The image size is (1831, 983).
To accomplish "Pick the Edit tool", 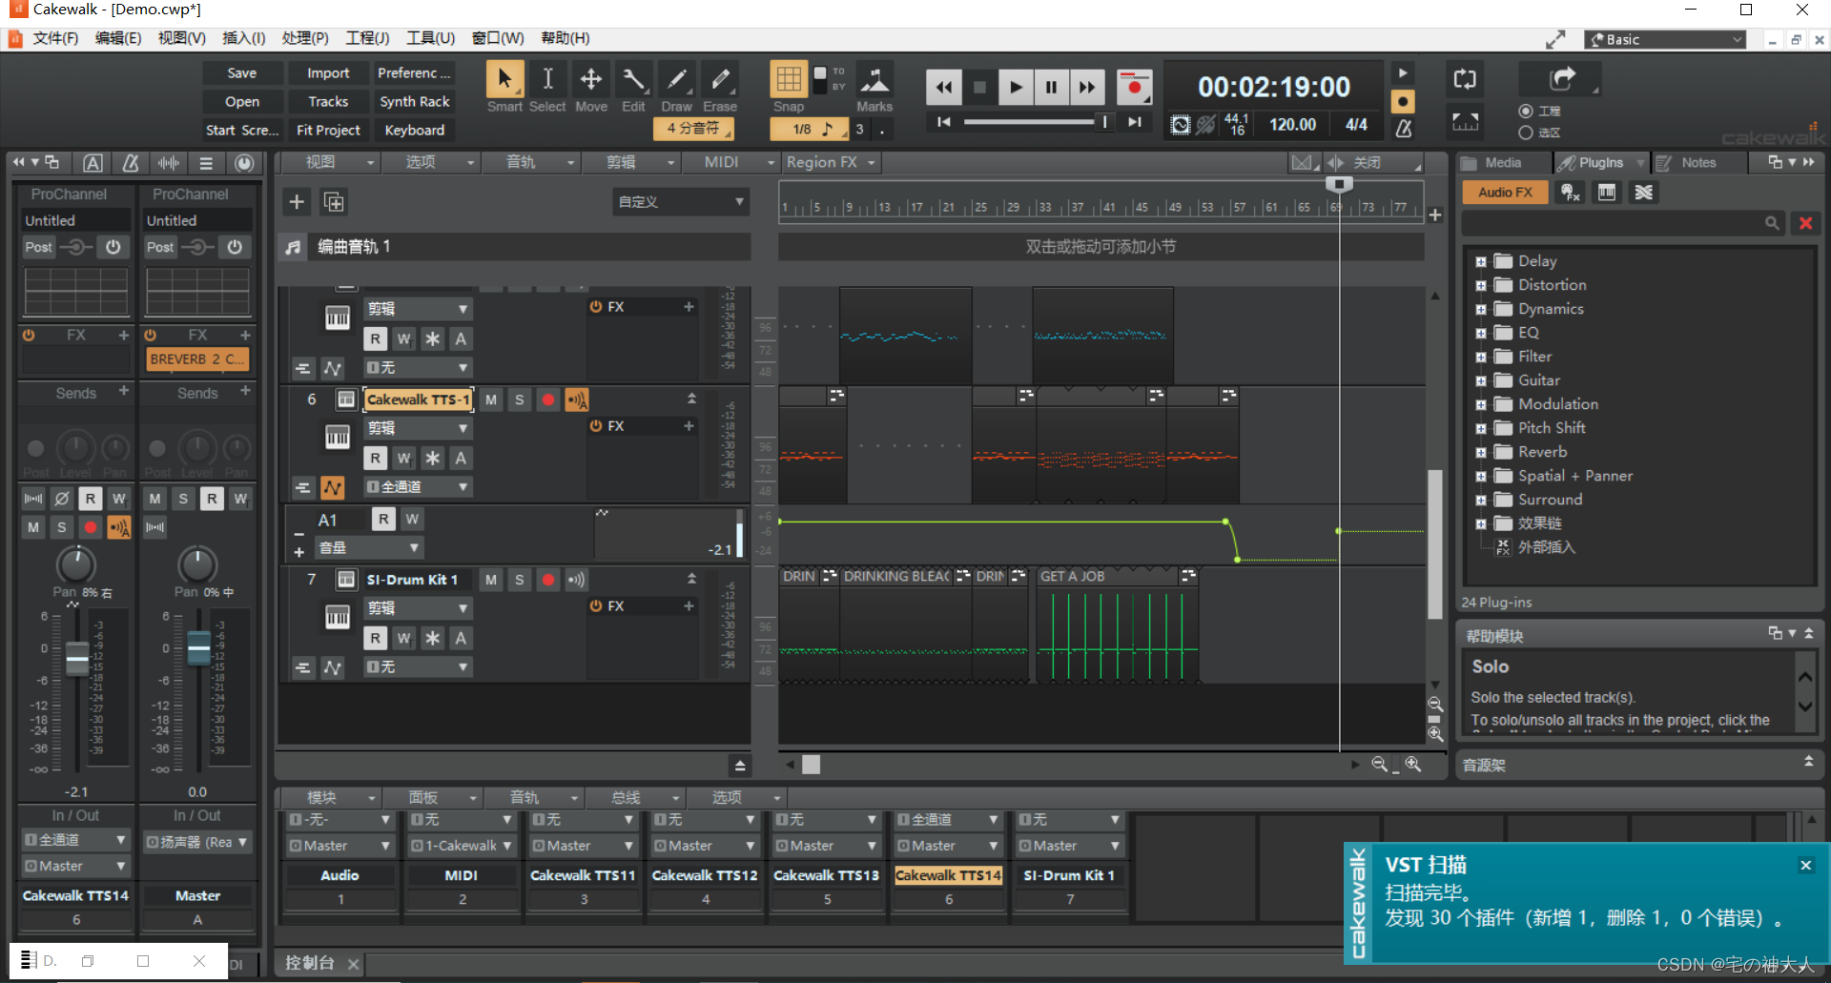I will click(x=633, y=79).
